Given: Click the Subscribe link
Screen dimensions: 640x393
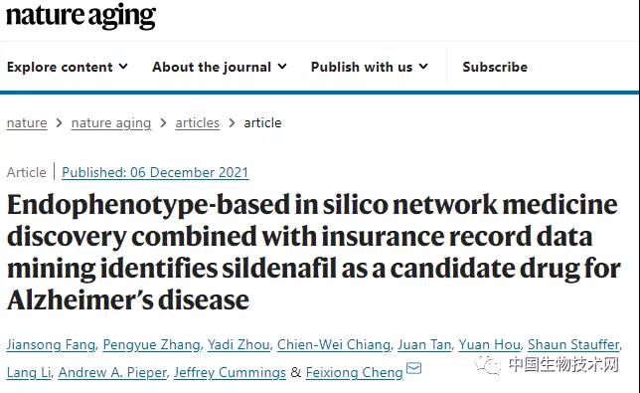Looking at the screenshot, I should point(495,67).
